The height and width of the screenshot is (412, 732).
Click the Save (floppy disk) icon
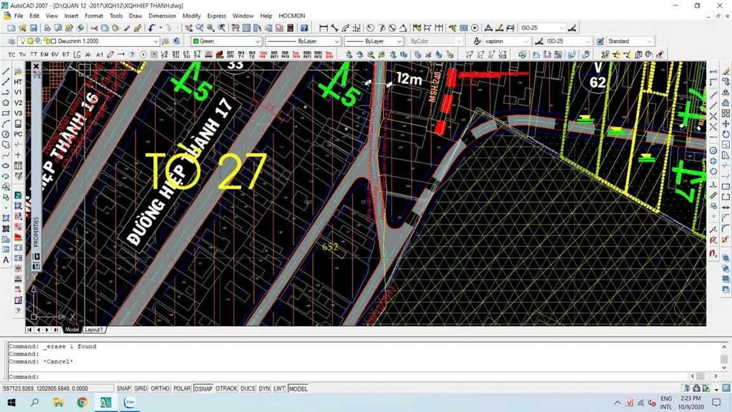pyautogui.click(x=33, y=28)
